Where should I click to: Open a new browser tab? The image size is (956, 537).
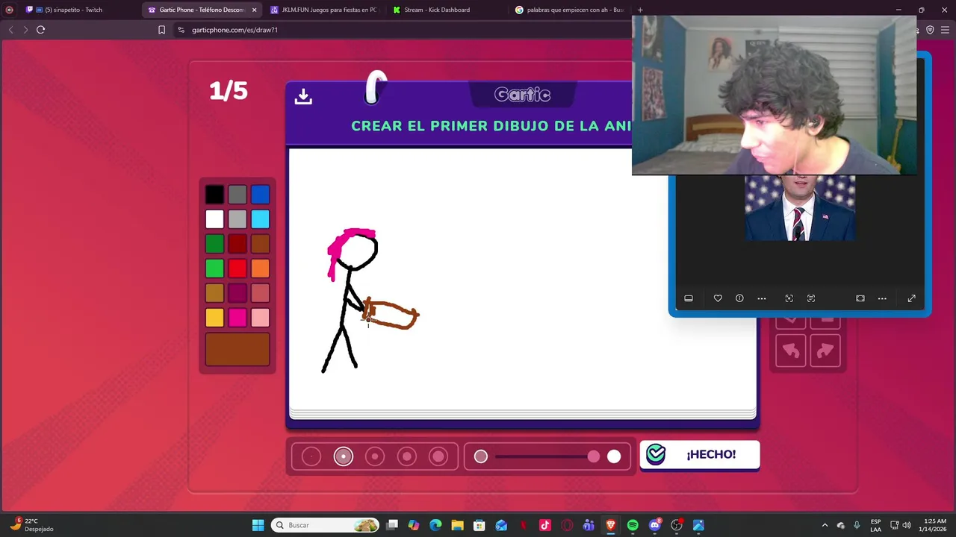click(x=640, y=10)
